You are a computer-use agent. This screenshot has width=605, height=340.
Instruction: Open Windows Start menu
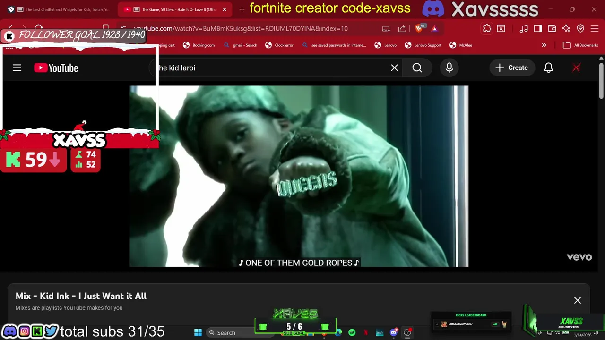tap(198, 332)
